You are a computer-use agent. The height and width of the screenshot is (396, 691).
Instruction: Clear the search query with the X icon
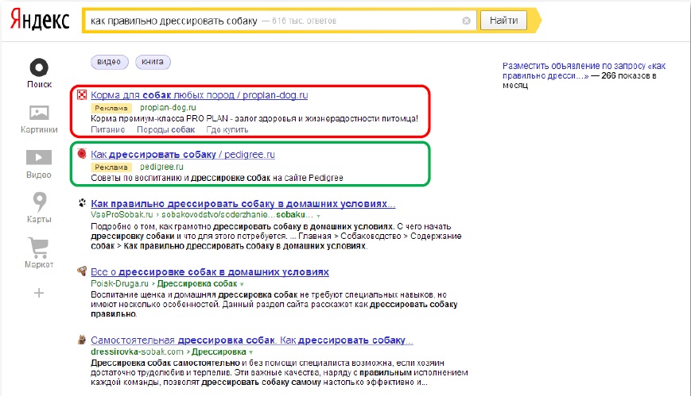click(x=466, y=21)
